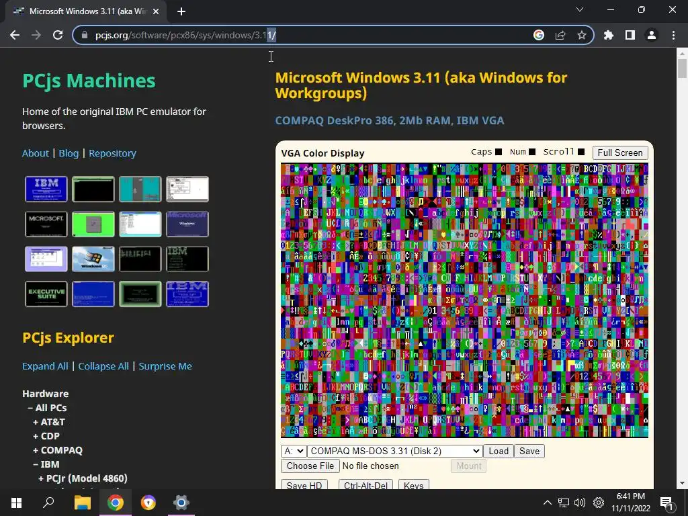Image resolution: width=688 pixels, height=516 pixels.
Task: Open the notification center icon
Action: [666, 503]
